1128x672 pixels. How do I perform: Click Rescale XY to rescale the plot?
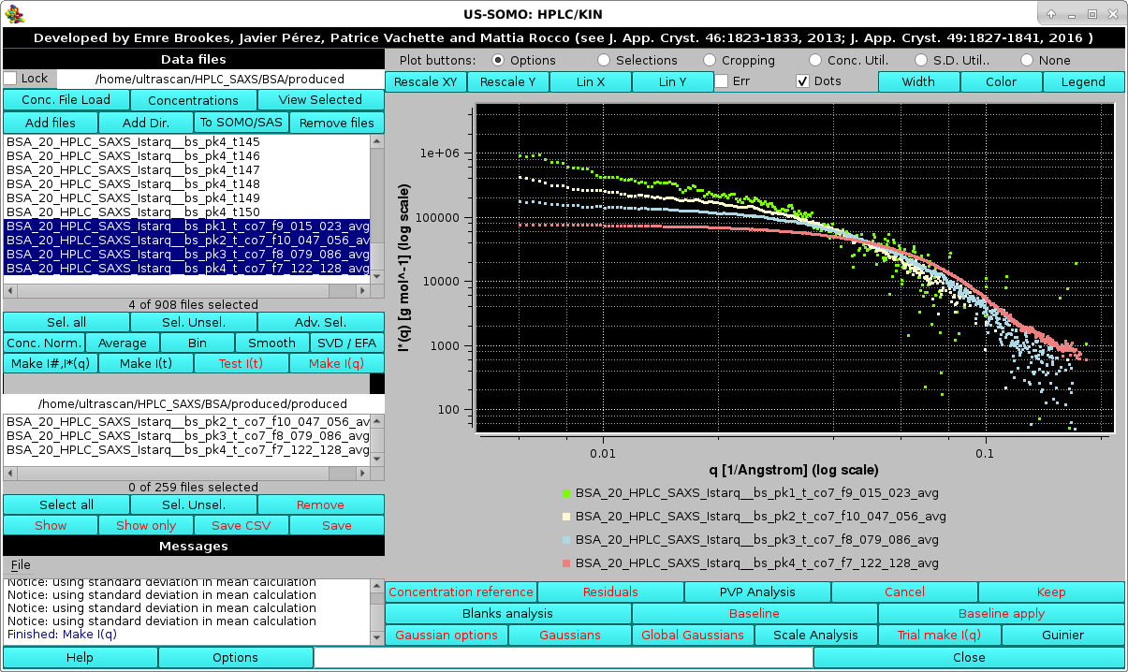(425, 81)
